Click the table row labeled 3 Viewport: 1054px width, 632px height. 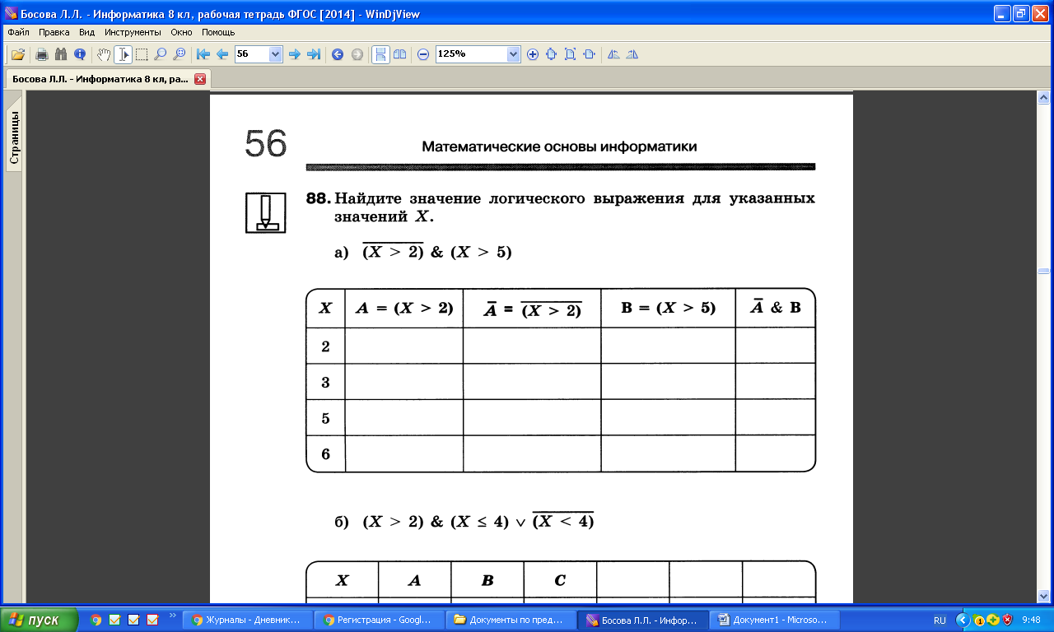coord(561,382)
